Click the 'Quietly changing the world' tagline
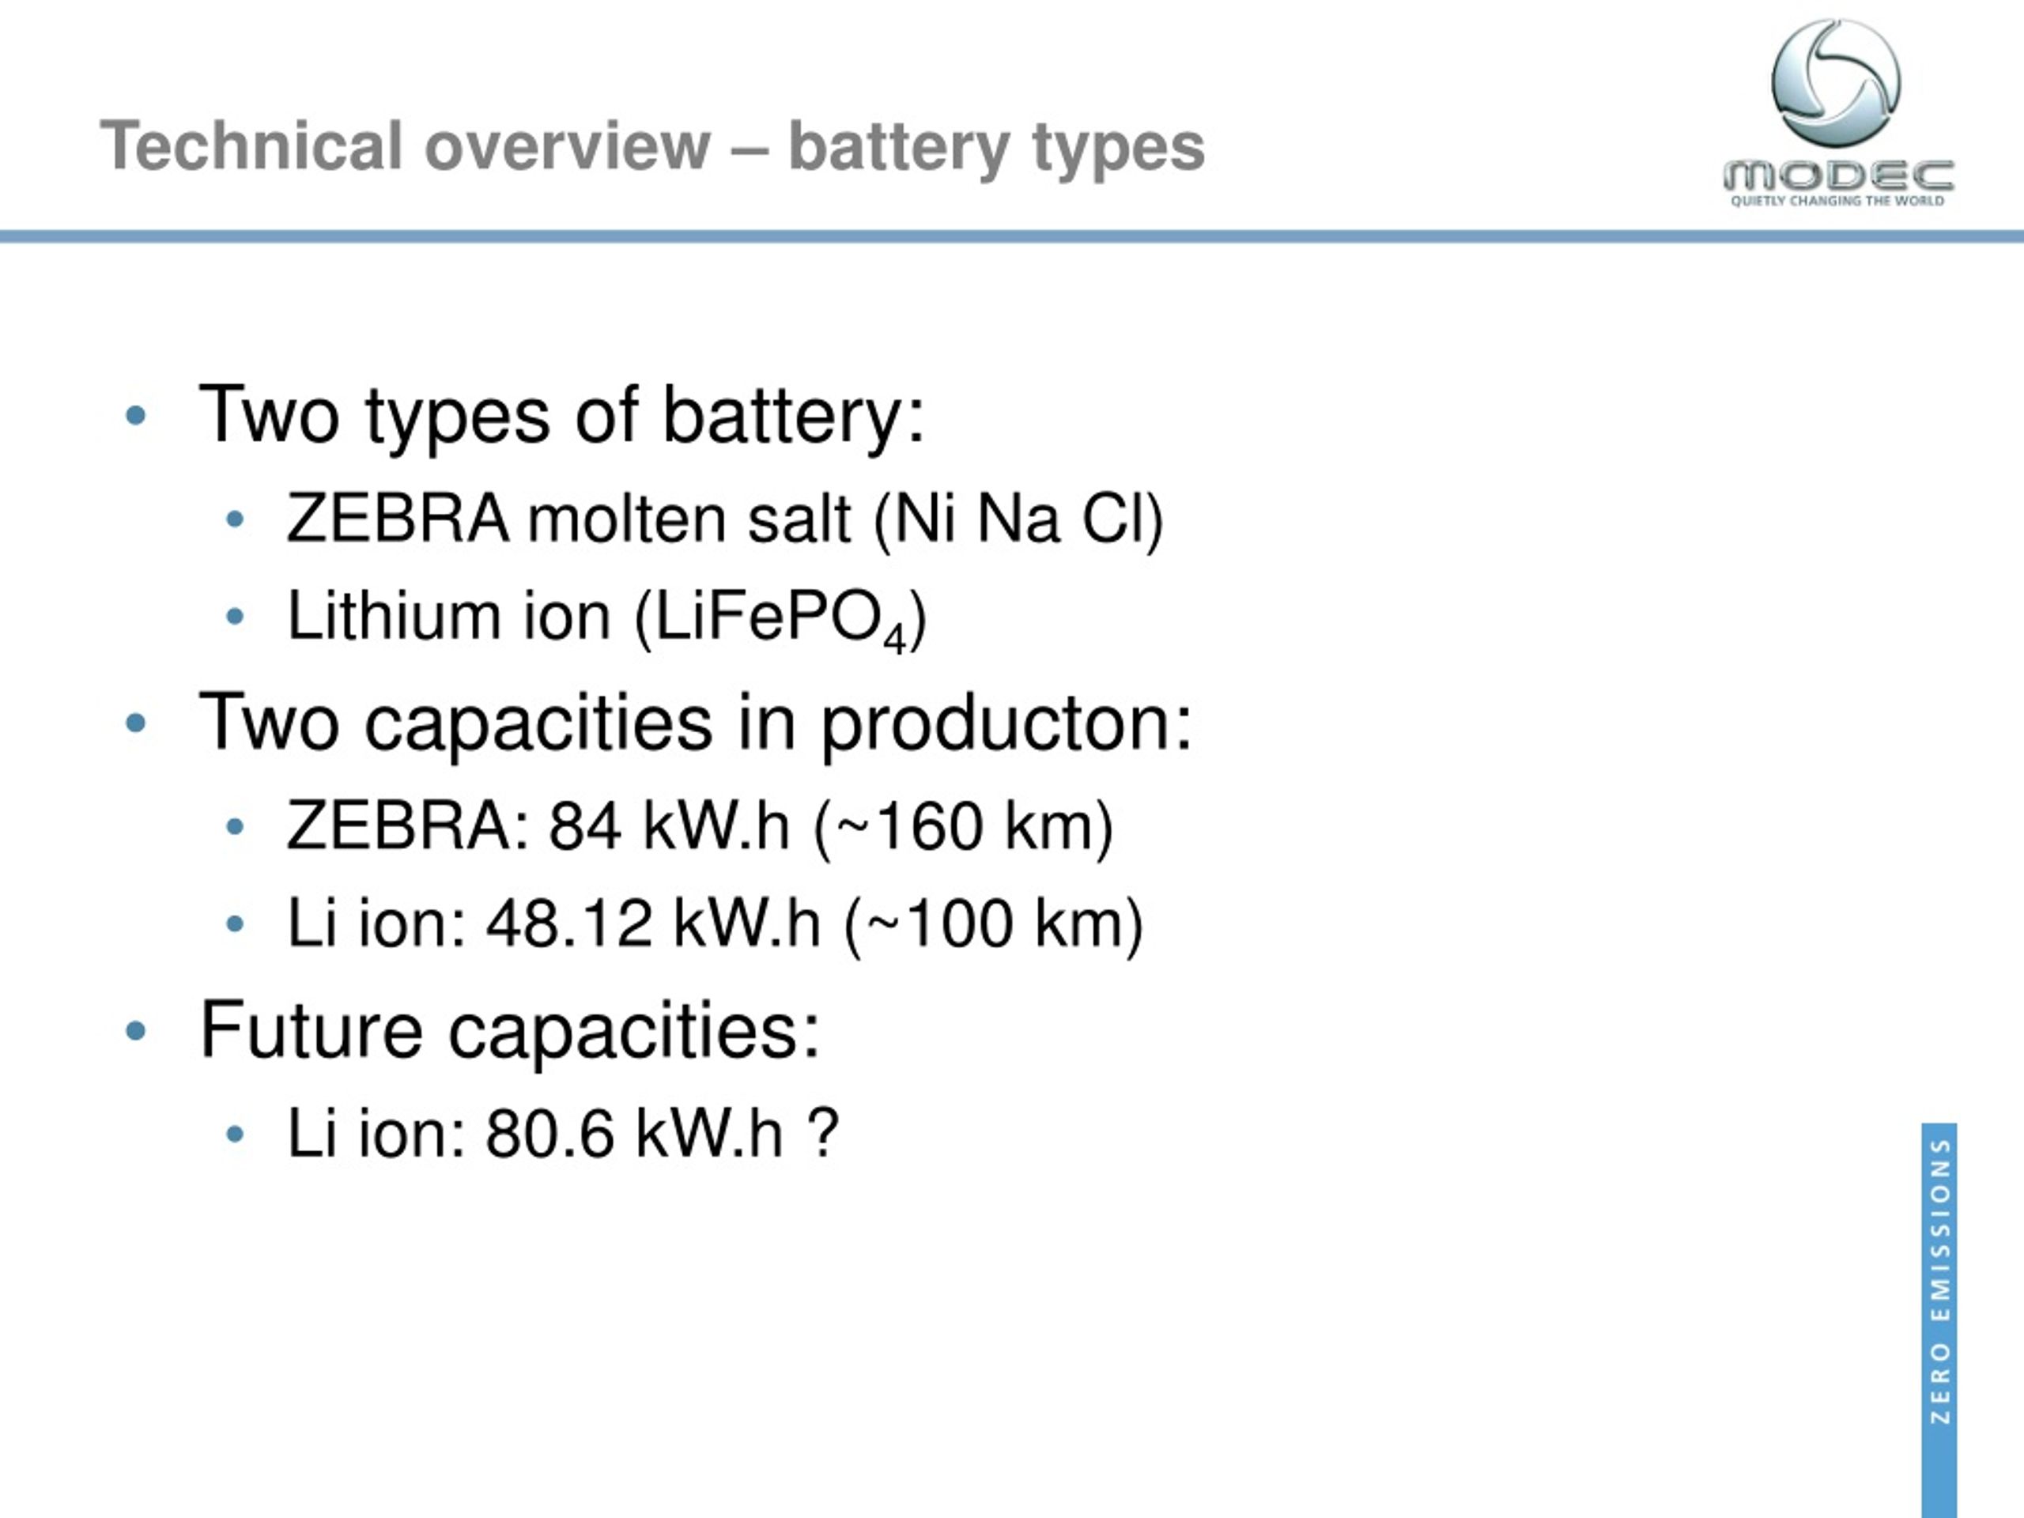The height and width of the screenshot is (1518, 2024). click(x=1837, y=200)
